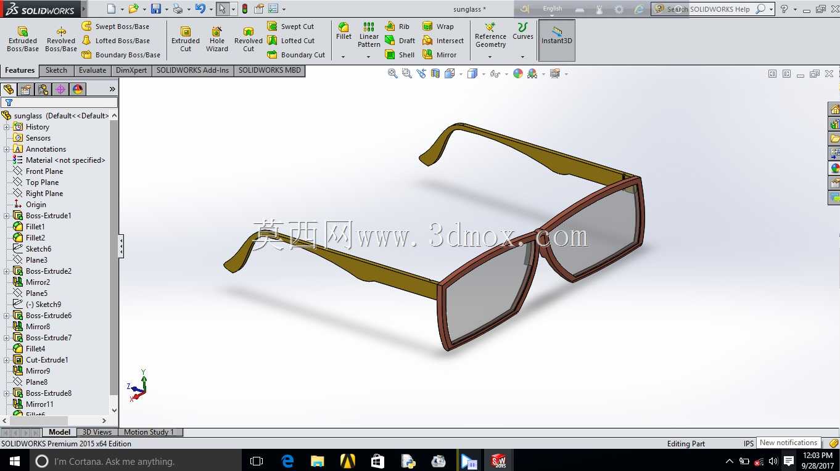Open the DisplayManager panel tab
This screenshot has width=840, height=471.
pyautogui.click(x=78, y=89)
